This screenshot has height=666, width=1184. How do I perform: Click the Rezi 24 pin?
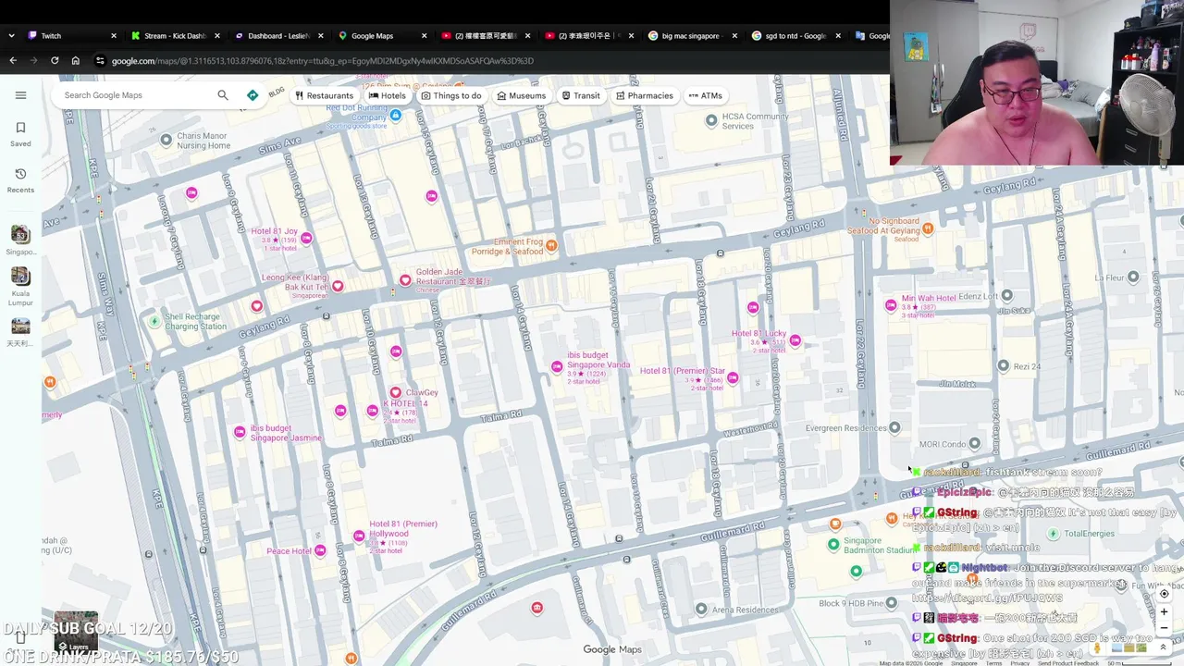(1004, 366)
